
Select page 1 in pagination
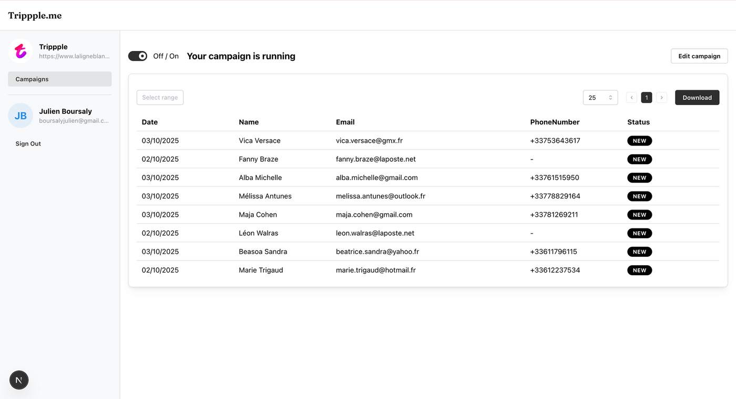pyautogui.click(x=646, y=98)
